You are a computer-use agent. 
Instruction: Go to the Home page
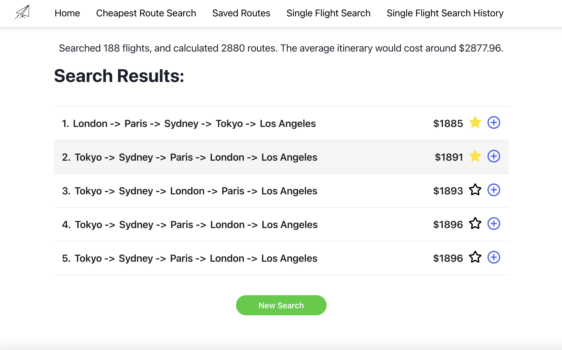(x=67, y=13)
